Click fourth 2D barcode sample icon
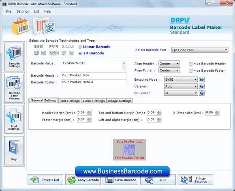 pos(64,53)
